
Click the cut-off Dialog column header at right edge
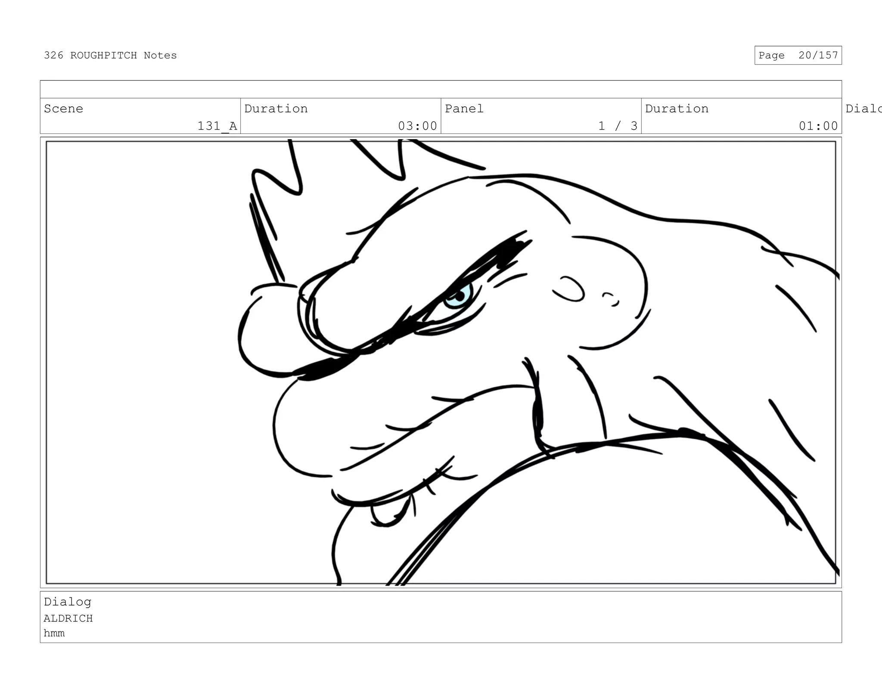coord(863,109)
